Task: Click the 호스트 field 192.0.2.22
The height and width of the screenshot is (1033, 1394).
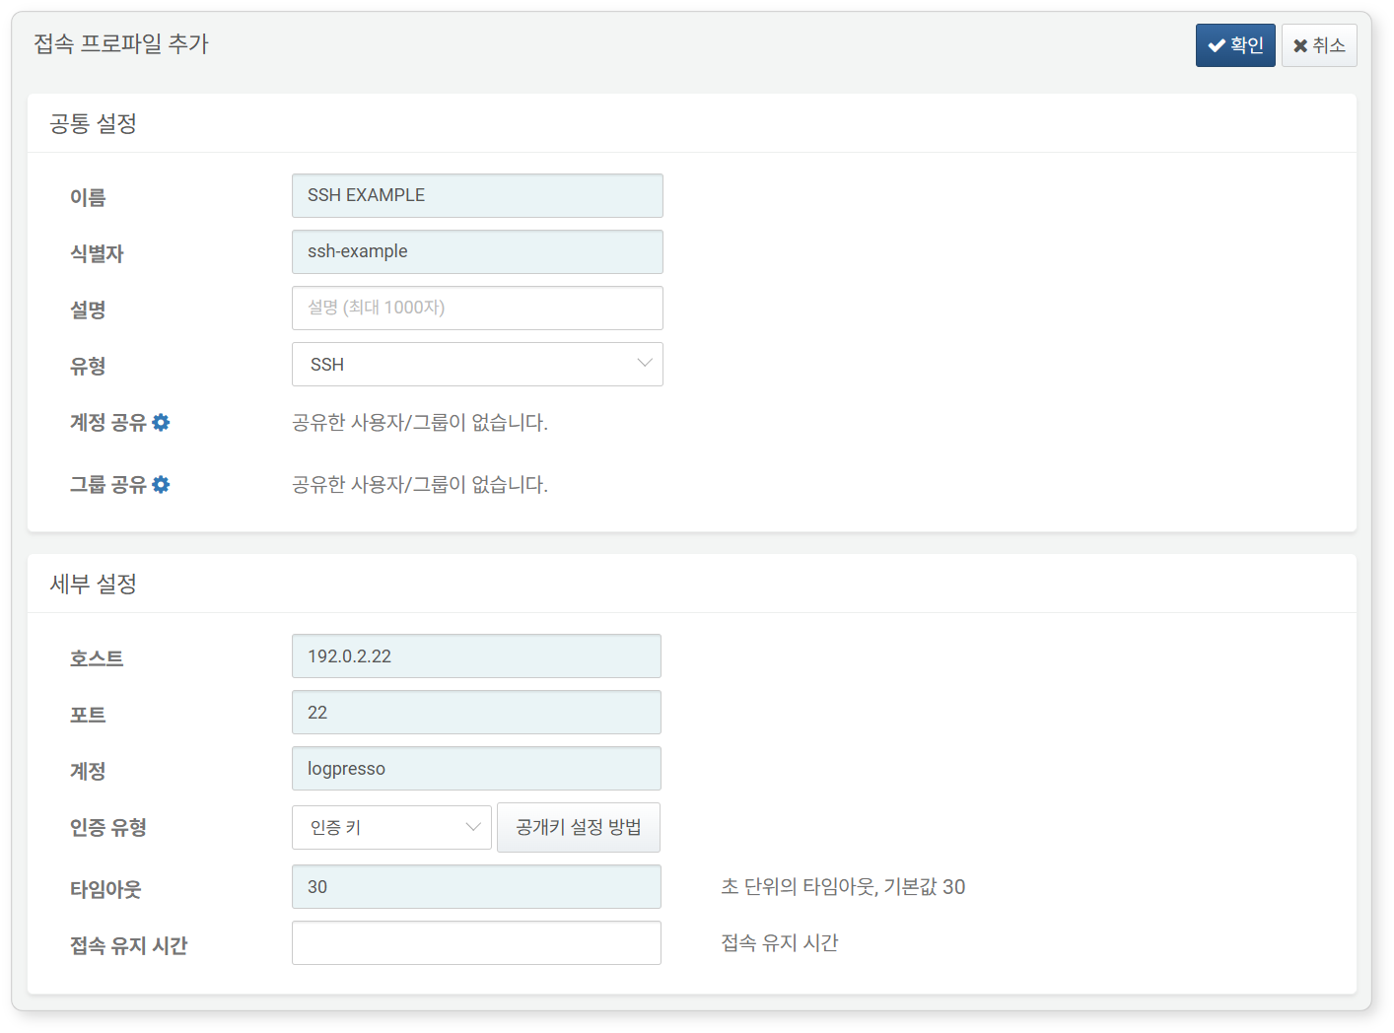Action: click(x=476, y=655)
